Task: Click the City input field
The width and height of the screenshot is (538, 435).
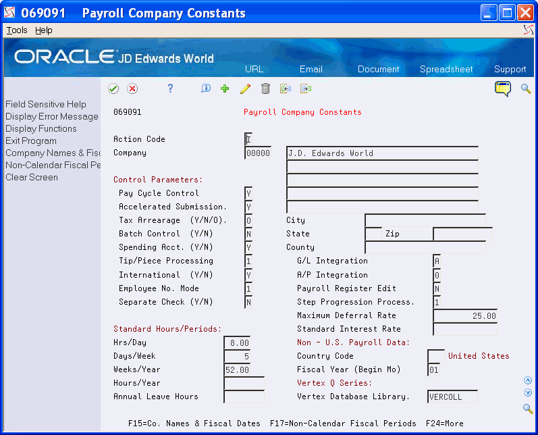Action: 425,220
